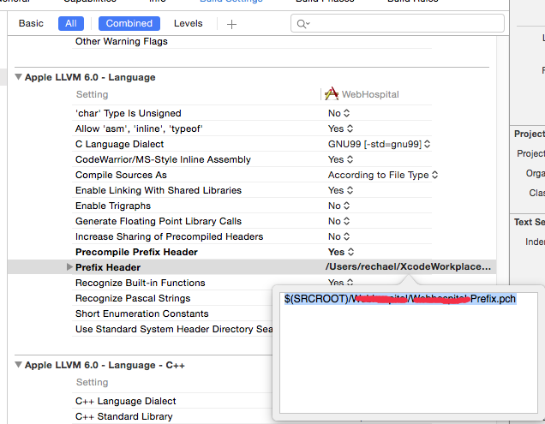545x424 pixels.
Task: Select Compile Sources As setting name
Action: pos(121,175)
